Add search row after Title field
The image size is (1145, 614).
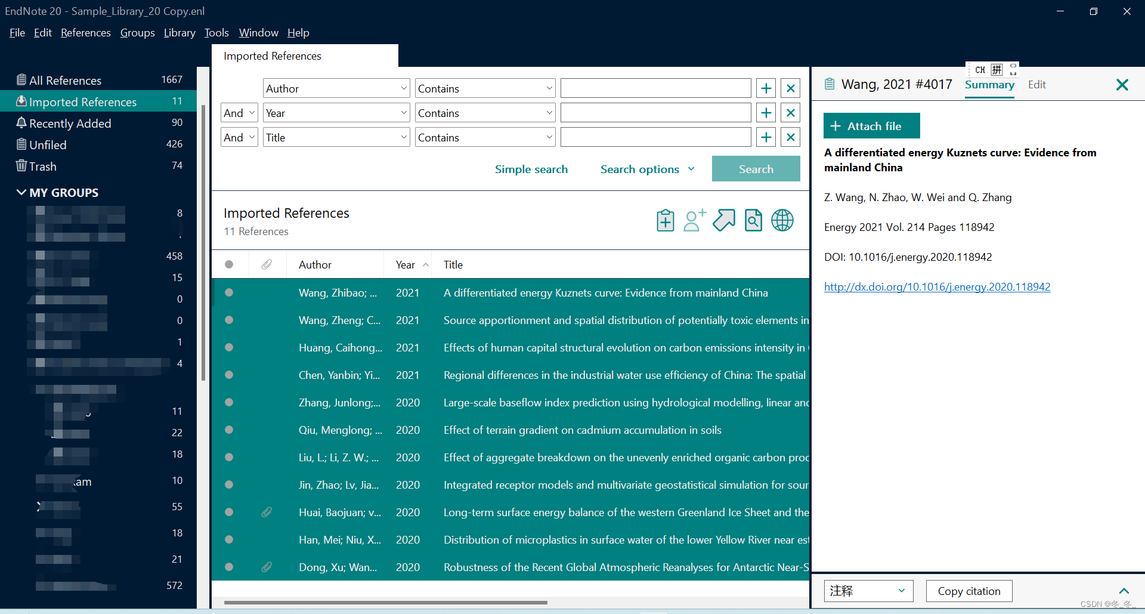point(766,137)
